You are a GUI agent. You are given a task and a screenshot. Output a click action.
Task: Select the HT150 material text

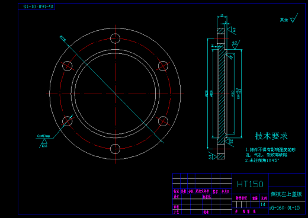(250, 184)
